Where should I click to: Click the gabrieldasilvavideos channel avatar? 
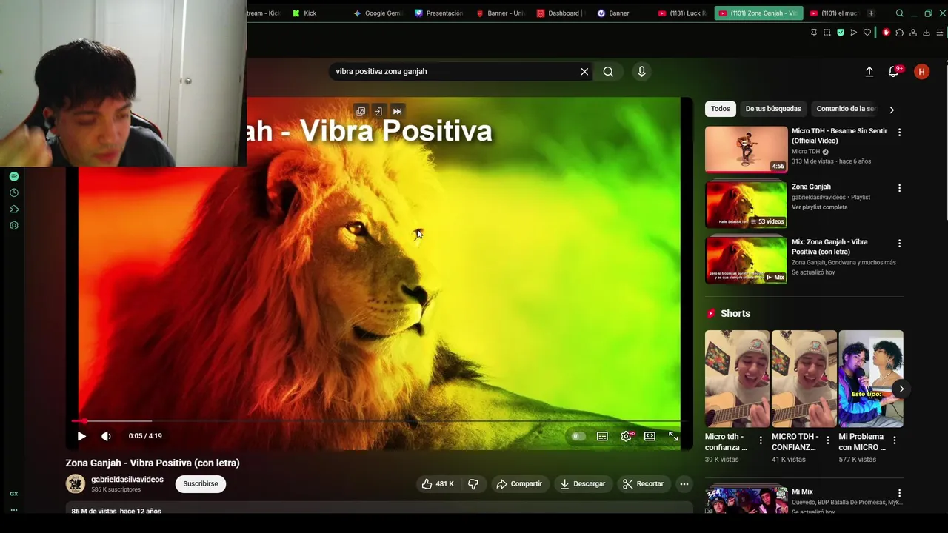coord(76,484)
